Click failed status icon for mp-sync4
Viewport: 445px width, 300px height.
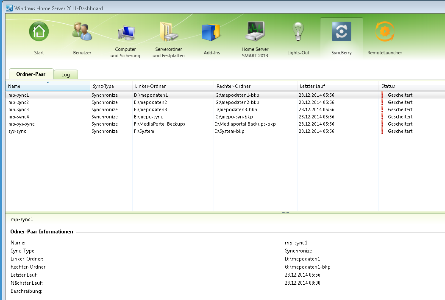pos(382,117)
